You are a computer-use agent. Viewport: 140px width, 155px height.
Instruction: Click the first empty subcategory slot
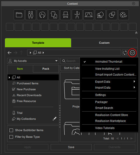[x=10, y=27]
